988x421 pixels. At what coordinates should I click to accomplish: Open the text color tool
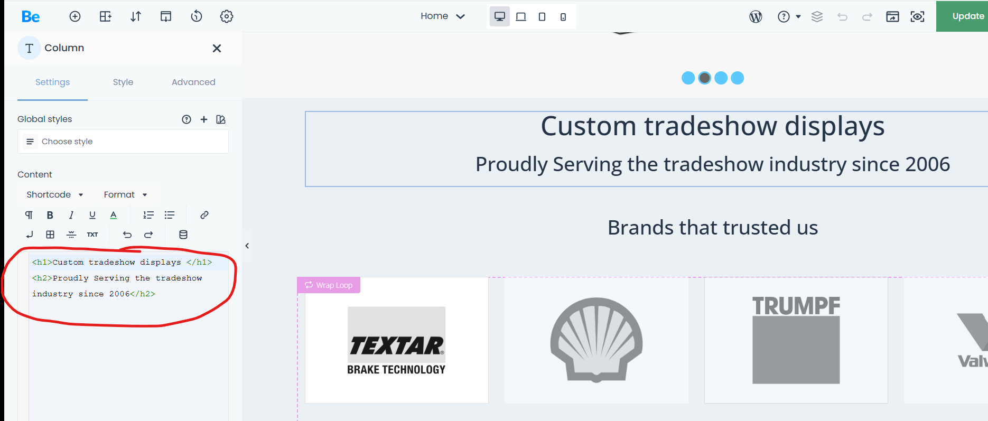coord(113,215)
